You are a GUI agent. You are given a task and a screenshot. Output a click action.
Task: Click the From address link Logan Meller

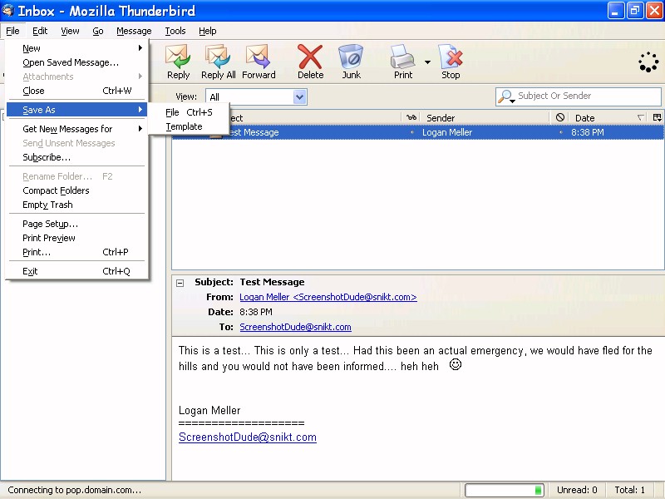[x=328, y=297]
